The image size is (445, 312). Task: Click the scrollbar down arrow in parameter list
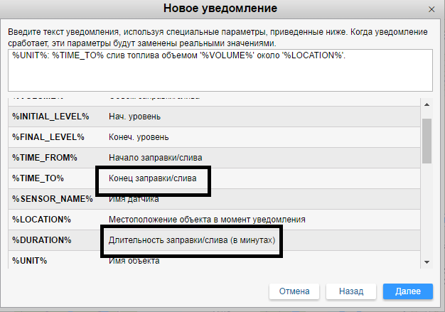pos(427,262)
